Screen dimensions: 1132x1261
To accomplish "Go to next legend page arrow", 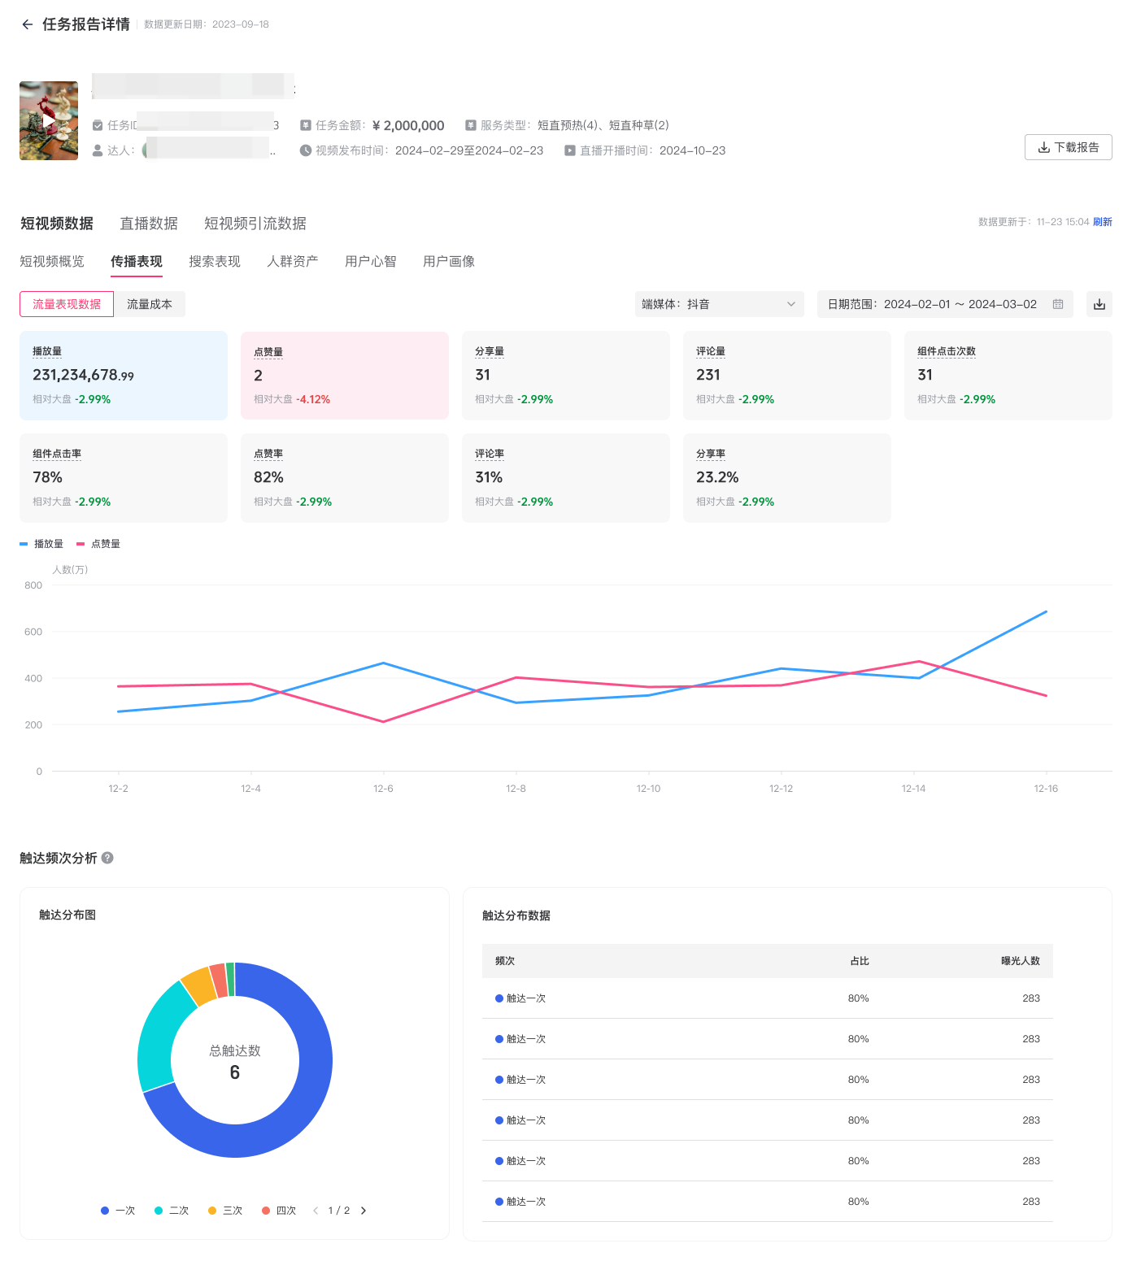I will pos(364,1211).
